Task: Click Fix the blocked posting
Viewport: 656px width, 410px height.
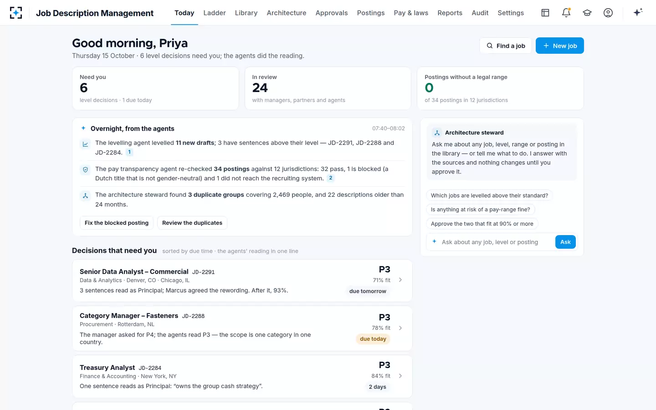Action: pyautogui.click(x=117, y=223)
